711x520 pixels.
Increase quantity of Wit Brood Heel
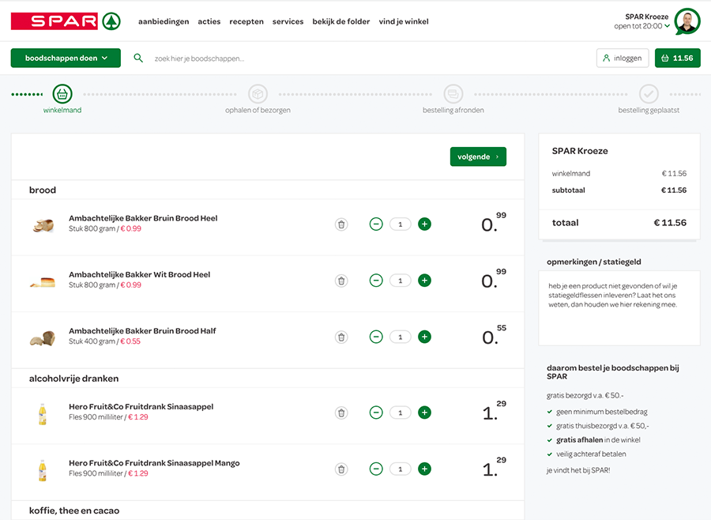424,281
